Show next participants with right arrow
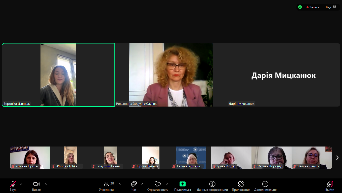 tap(337, 158)
